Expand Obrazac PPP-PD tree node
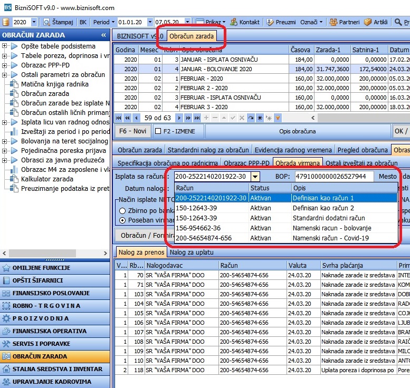This screenshot has width=410, height=388. click(4, 65)
